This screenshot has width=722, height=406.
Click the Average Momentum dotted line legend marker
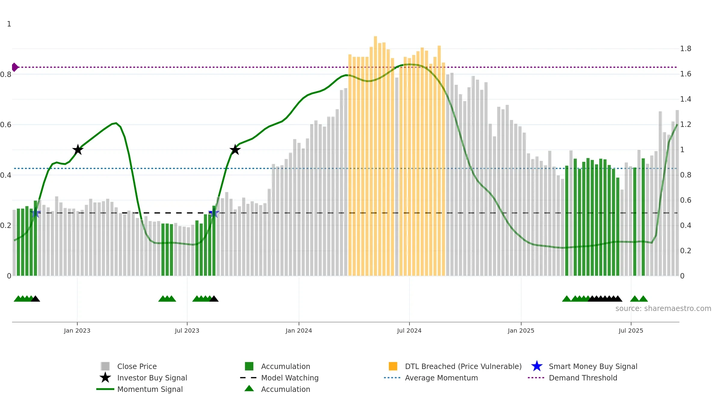[392, 377]
